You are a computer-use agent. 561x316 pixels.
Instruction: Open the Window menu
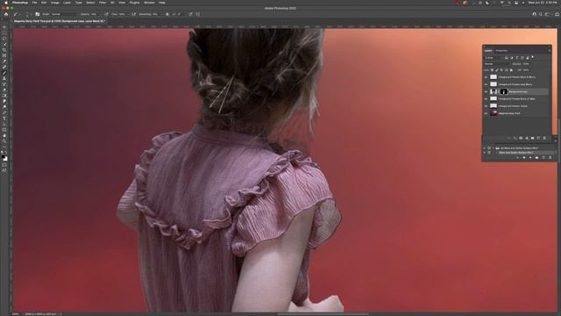[x=149, y=3]
